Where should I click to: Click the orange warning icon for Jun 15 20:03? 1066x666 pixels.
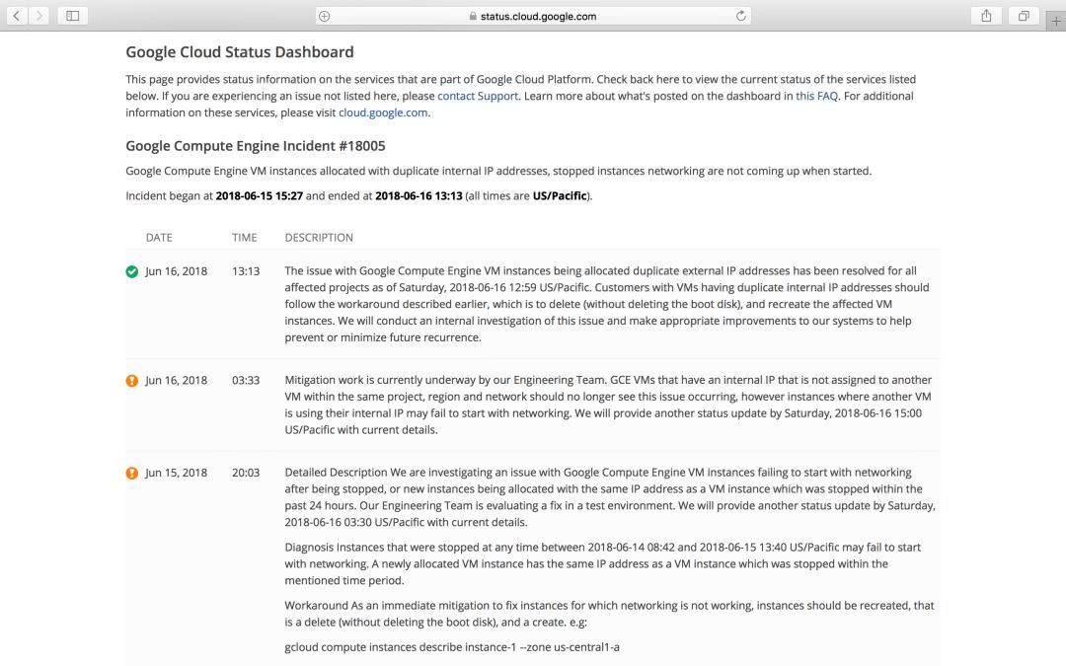point(132,473)
